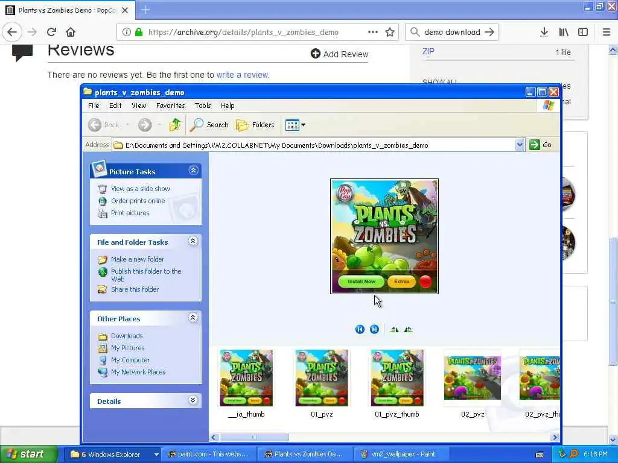Expand the Details panel
618x463 pixels.
(193, 400)
